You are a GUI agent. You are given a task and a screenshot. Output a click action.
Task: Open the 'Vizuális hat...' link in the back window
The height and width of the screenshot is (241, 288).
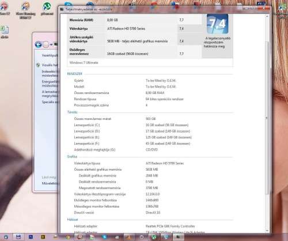[x=50, y=65]
